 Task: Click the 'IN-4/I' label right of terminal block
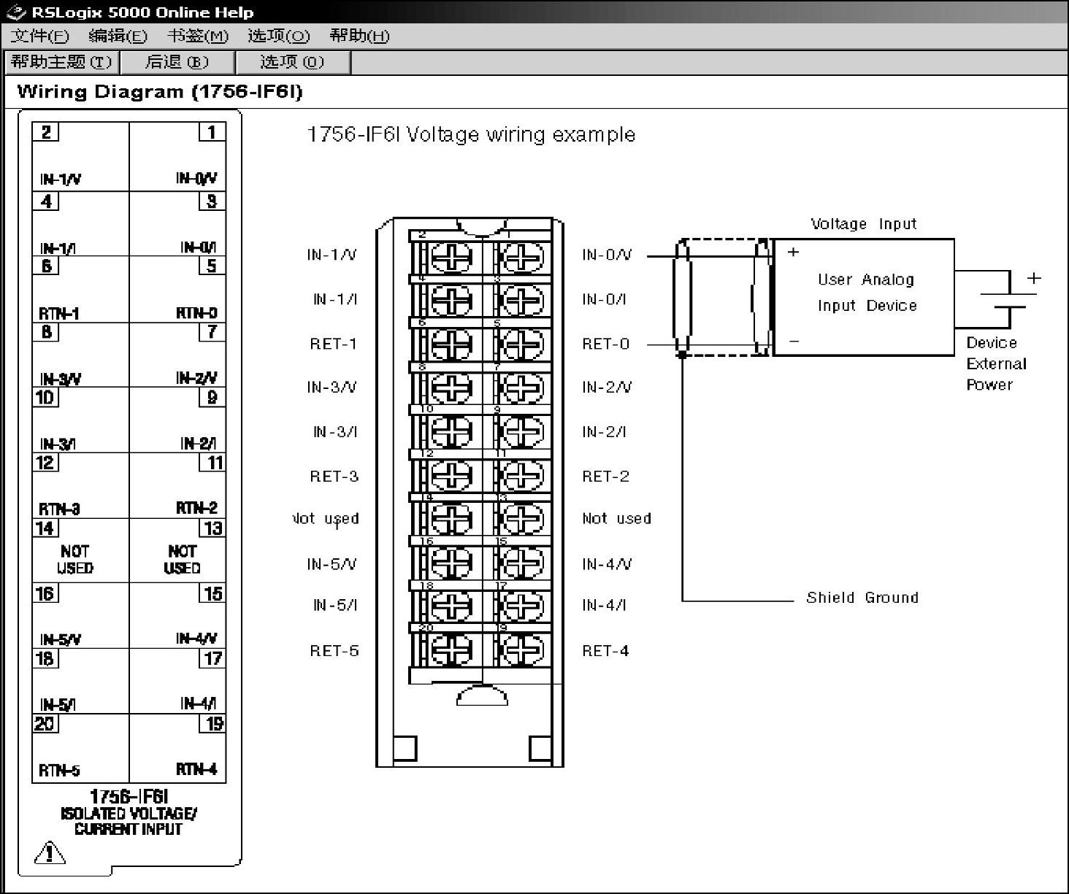pos(604,605)
